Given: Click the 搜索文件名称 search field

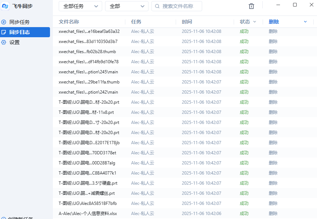Looking at the screenshot, I should pyautogui.click(x=177, y=6).
